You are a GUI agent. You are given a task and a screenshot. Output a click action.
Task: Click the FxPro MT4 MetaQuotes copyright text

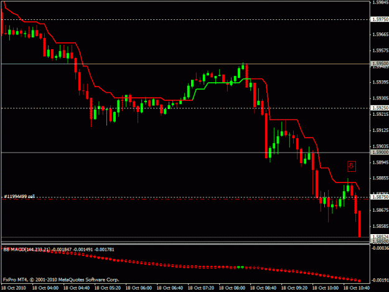tap(61, 280)
